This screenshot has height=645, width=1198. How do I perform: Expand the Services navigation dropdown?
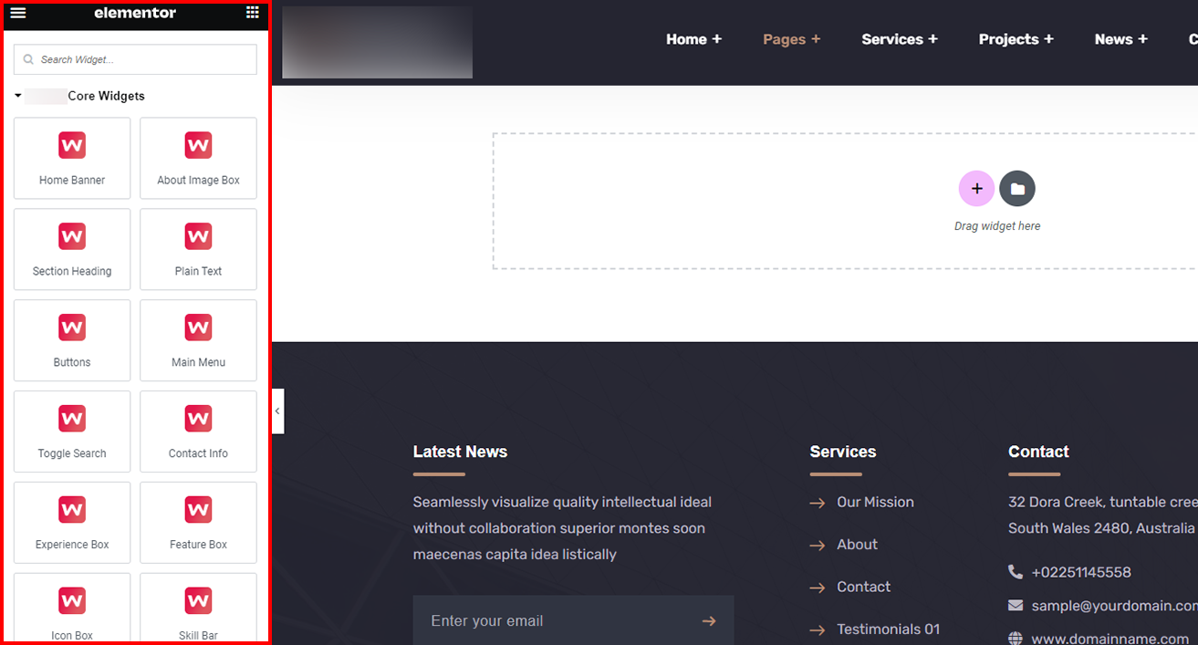(x=899, y=39)
